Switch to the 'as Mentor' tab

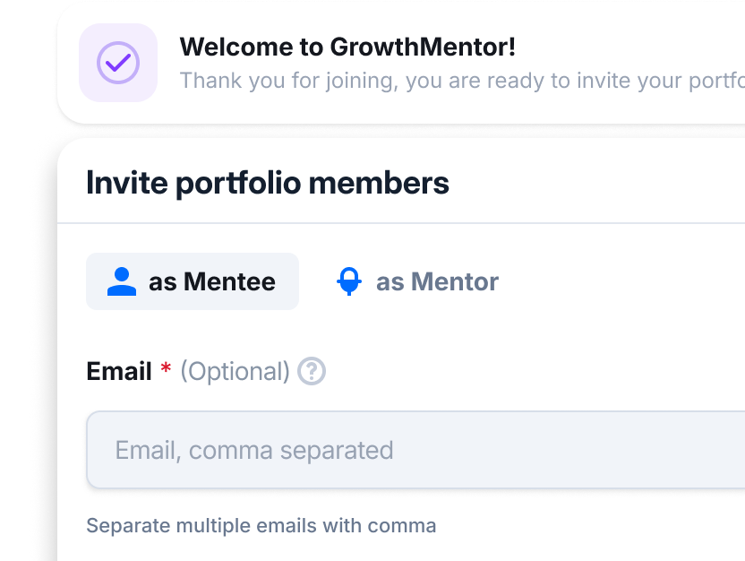[x=417, y=281]
